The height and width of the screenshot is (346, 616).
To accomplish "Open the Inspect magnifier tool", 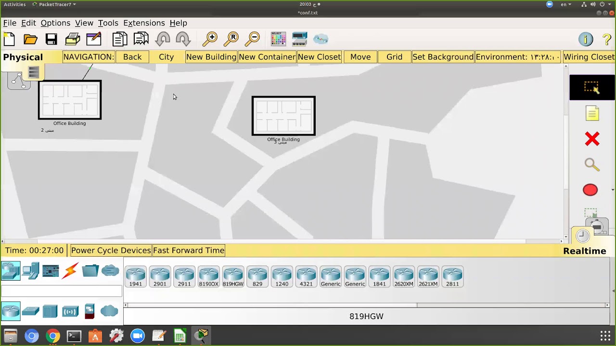I will pyautogui.click(x=592, y=165).
